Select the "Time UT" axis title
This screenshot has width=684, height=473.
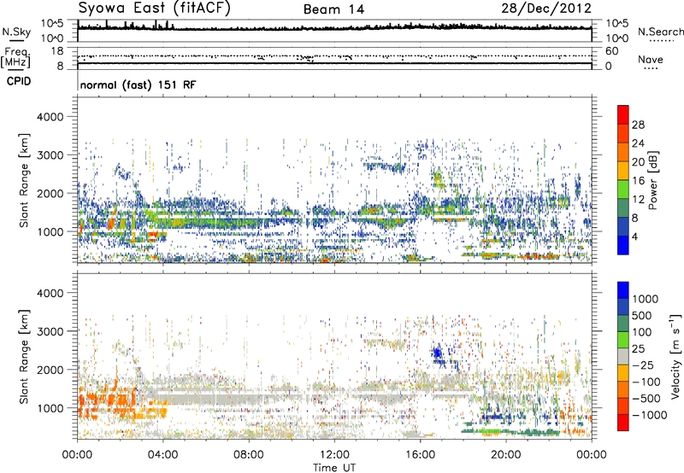point(334,468)
